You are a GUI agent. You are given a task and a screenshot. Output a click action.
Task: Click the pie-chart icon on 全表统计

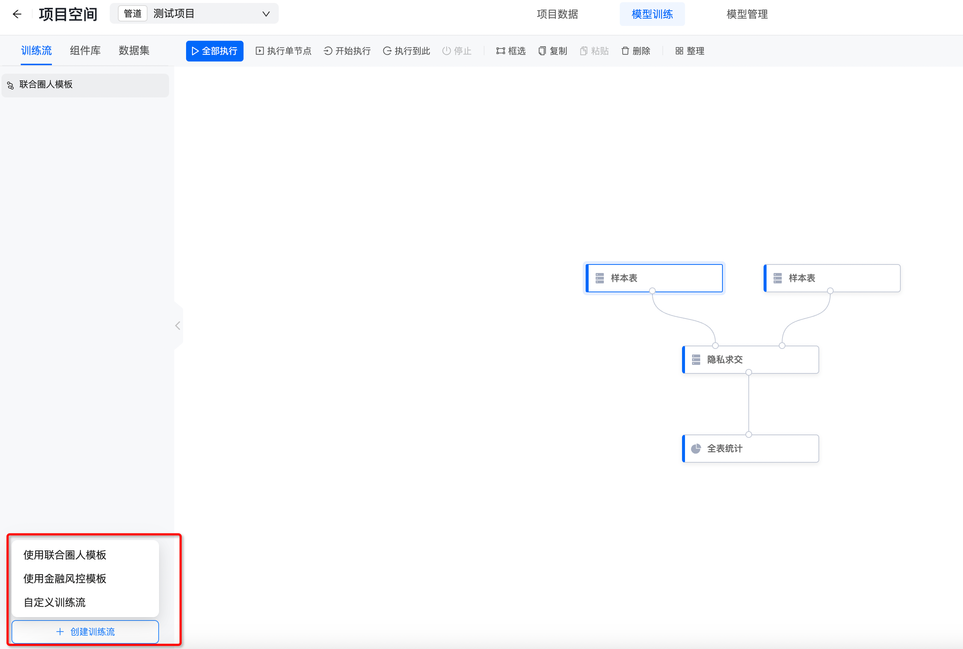(x=696, y=449)
